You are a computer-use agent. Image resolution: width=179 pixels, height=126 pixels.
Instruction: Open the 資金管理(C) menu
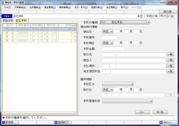click(x=50, y=7)
